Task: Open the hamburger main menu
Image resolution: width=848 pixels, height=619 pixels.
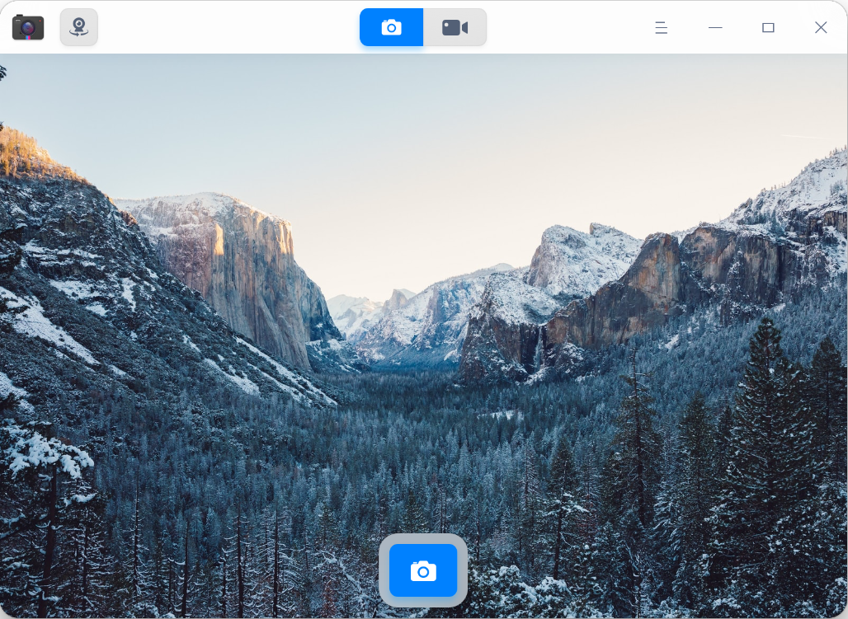Action: [x=661, y=27]
